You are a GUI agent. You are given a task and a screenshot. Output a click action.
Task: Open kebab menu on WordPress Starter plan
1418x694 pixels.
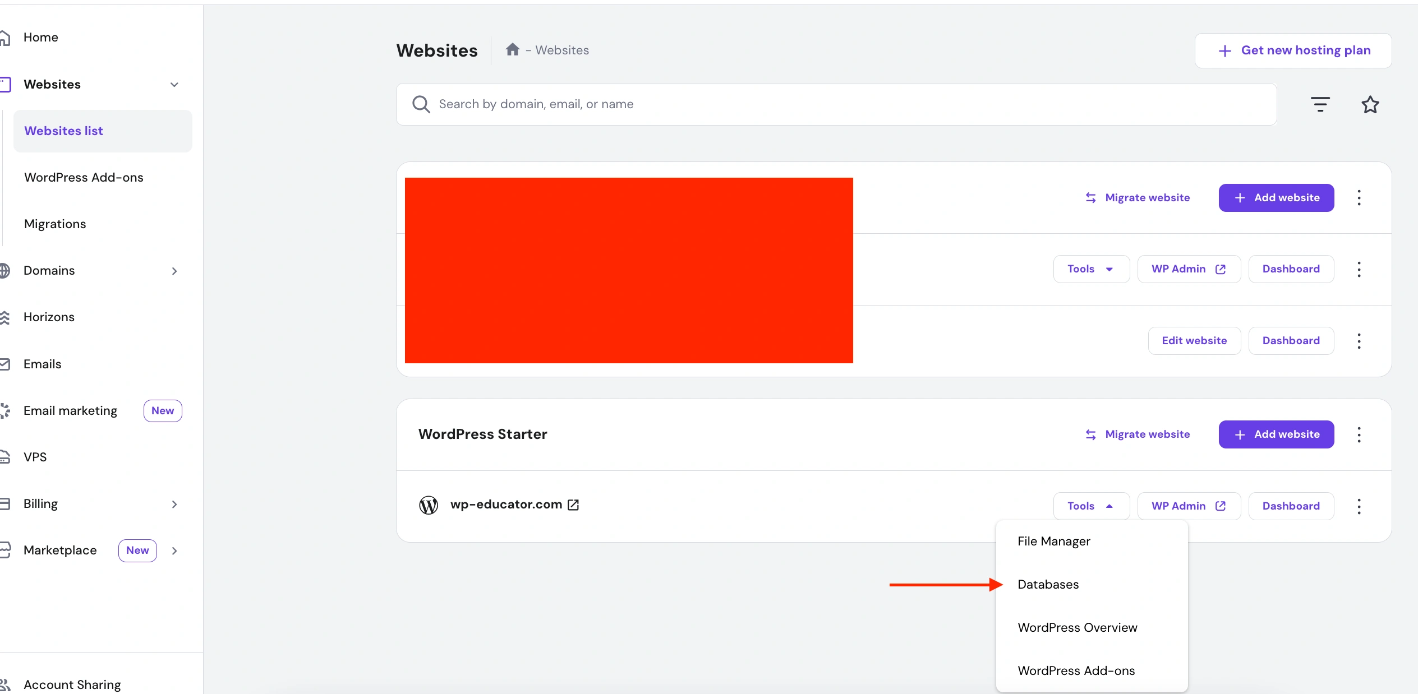(x=1360, y=435)
